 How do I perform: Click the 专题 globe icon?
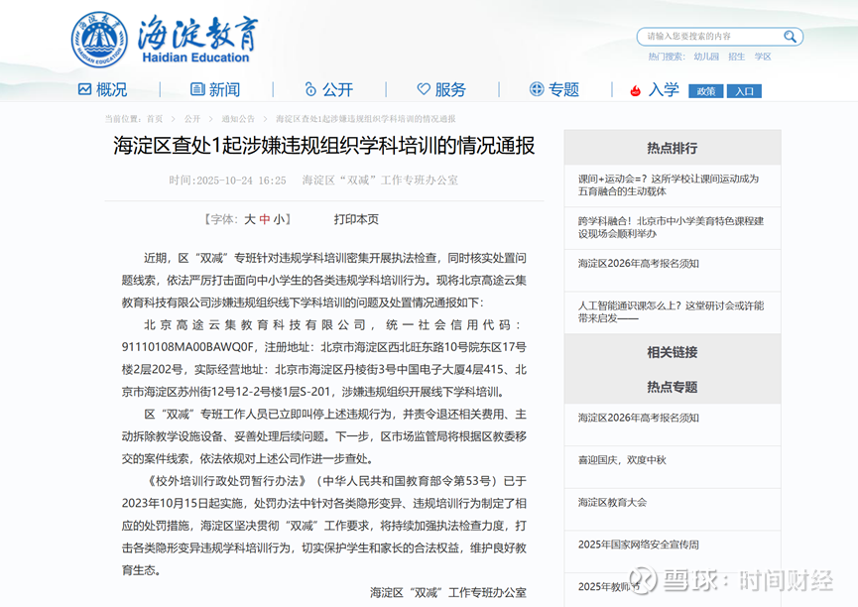click(x=537, y=89)
